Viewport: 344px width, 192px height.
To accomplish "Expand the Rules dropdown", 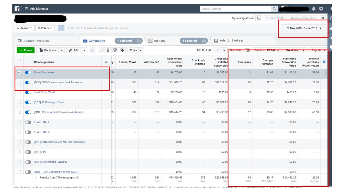I will pos(136,50).
